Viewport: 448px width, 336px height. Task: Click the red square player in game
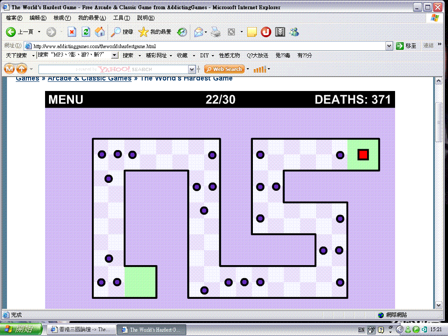pos(363,154)
